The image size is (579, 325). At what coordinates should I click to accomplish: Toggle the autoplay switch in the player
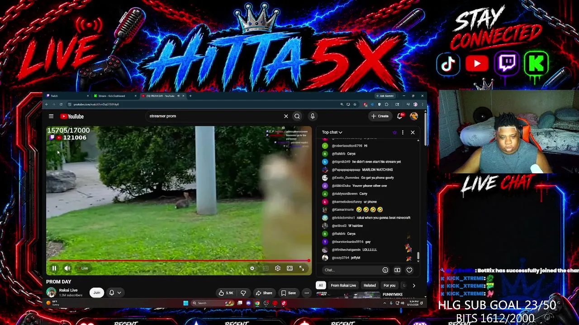pos(252,268)
